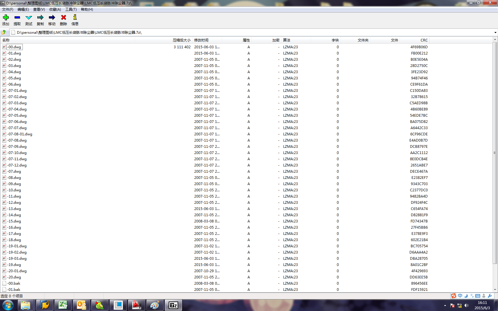Open Windows Explorer from taskbar
Screen dimensions: 498x311
point(26,305)
